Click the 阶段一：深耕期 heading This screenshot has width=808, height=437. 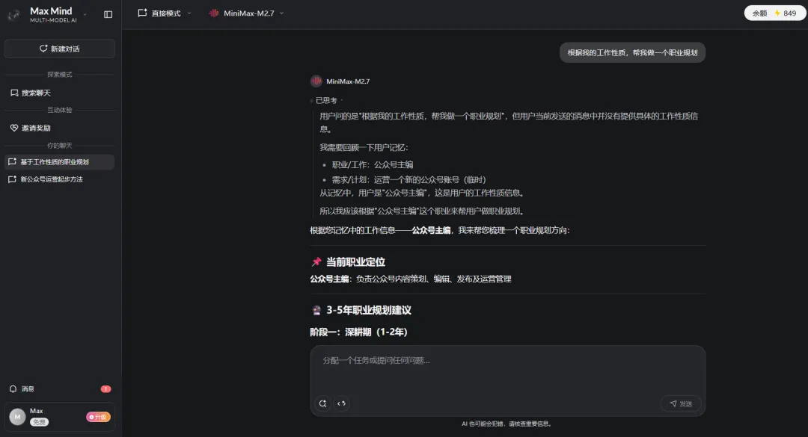coord(358,332)
